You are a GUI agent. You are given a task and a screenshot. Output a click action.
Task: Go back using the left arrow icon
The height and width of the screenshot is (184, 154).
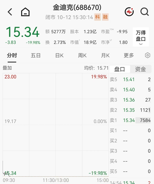[x=10, y=12]
